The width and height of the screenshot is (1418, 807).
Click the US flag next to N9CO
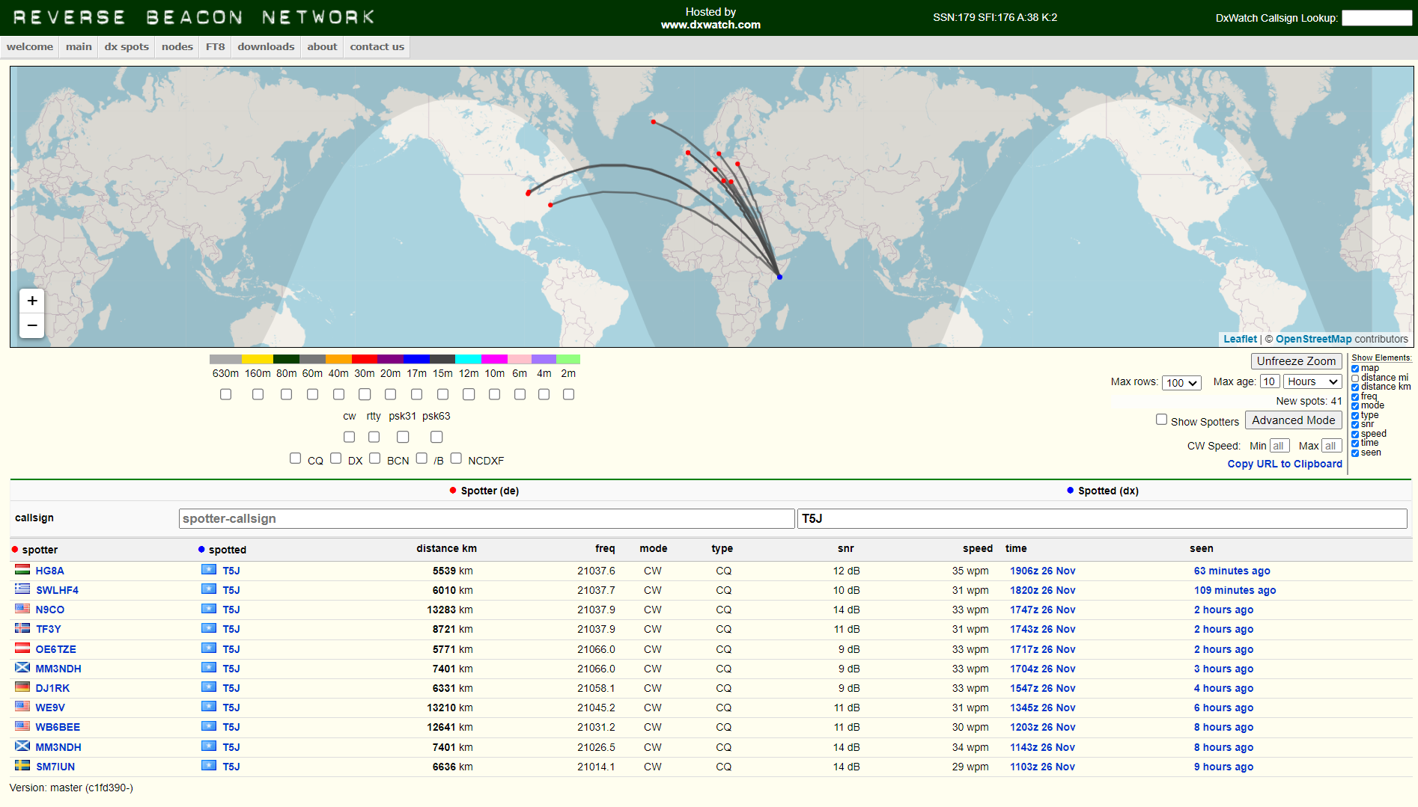coord(22,609)
